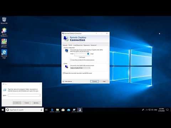Viewport: 171px width, 128px height.
Task: Open the Apache NetBeans desktop shortcut
Action: (x=4, y=32)
